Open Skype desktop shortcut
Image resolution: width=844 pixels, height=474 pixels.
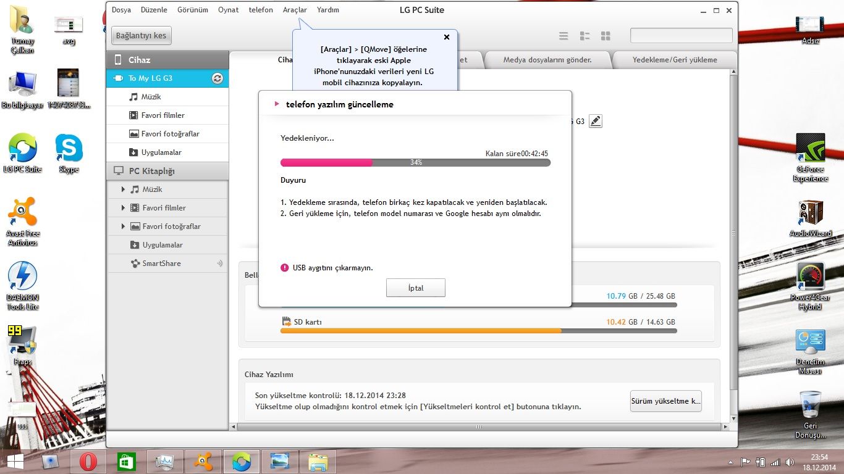click(x=69, y=152)
